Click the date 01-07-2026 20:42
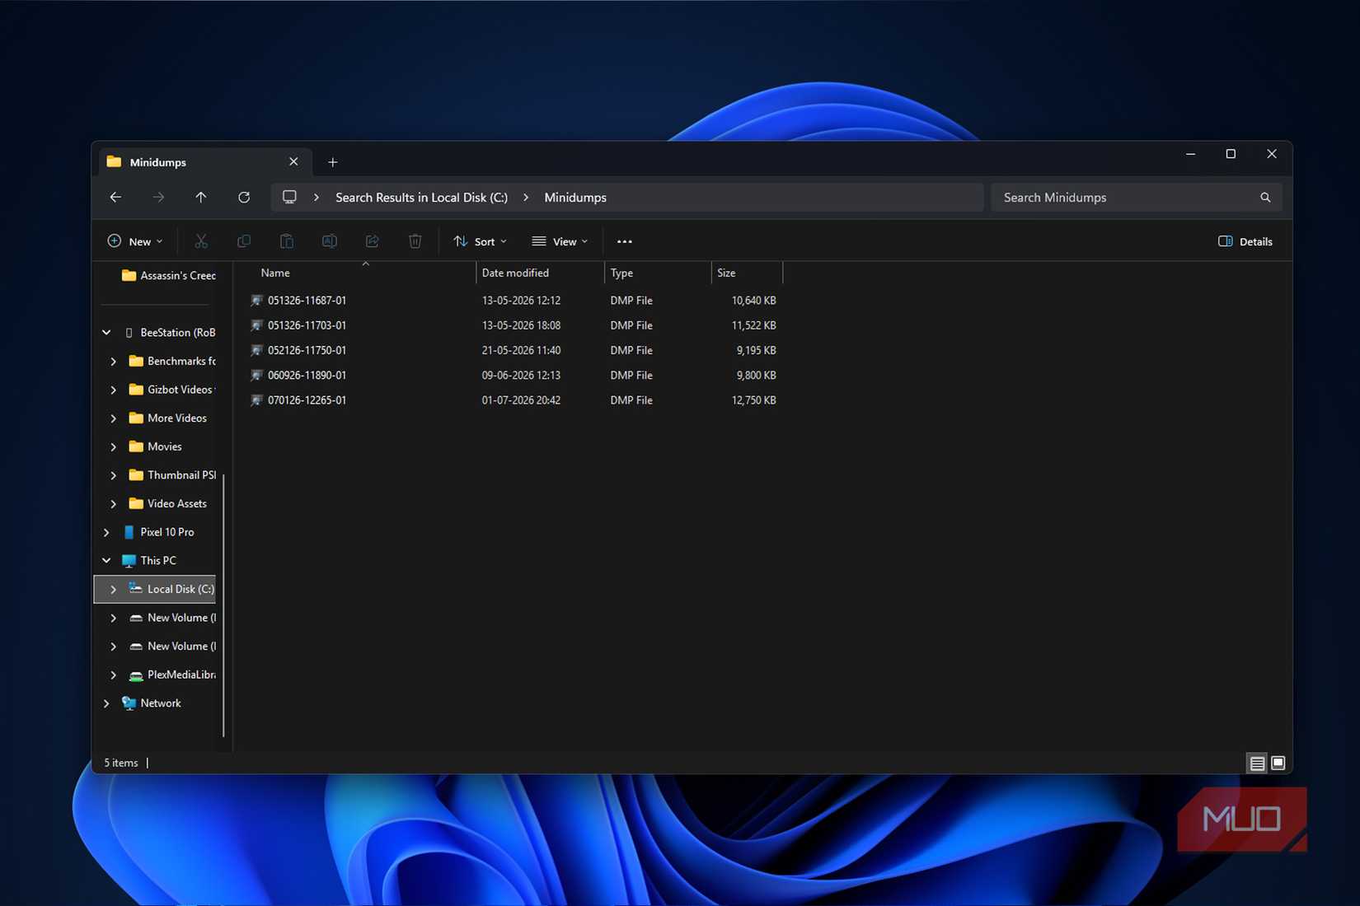 coord(521,400)
